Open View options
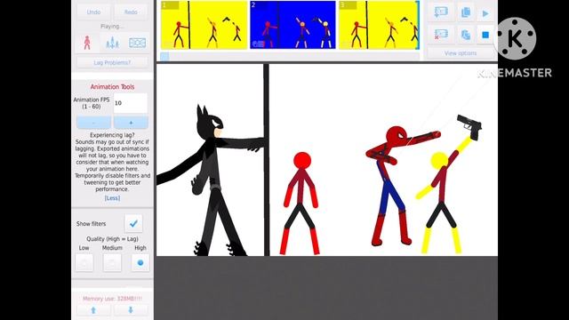This screenshot has height=320, width=569. [x=461, y=53]
